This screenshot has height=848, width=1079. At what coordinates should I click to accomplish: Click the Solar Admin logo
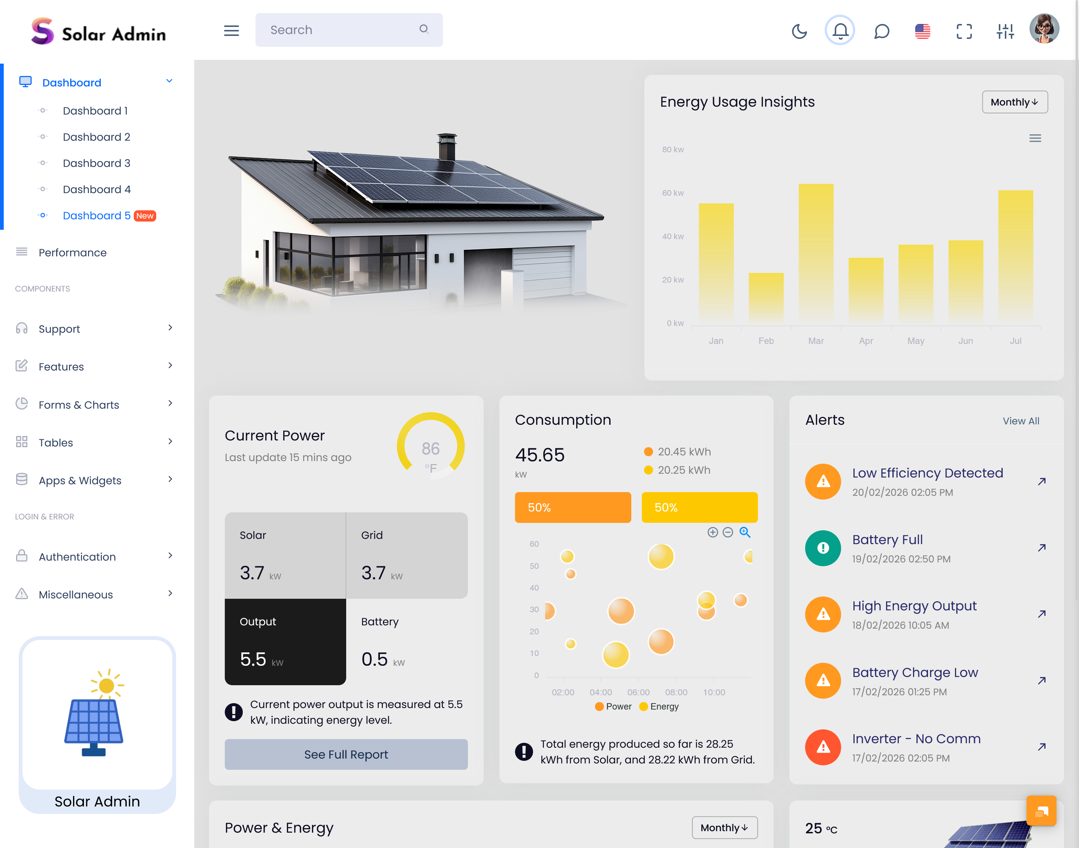99,32
